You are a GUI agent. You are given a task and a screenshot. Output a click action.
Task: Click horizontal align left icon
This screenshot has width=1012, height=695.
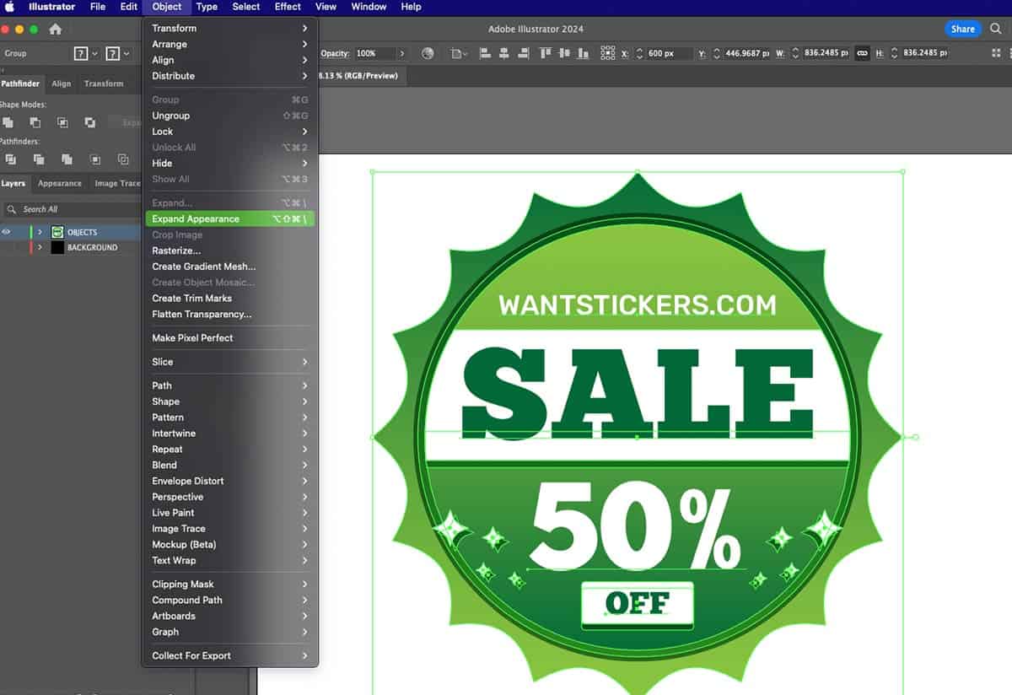486,53
